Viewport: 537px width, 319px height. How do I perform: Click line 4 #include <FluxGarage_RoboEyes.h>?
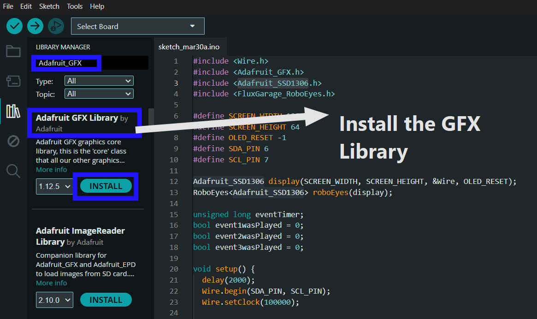tap(264, 94)
